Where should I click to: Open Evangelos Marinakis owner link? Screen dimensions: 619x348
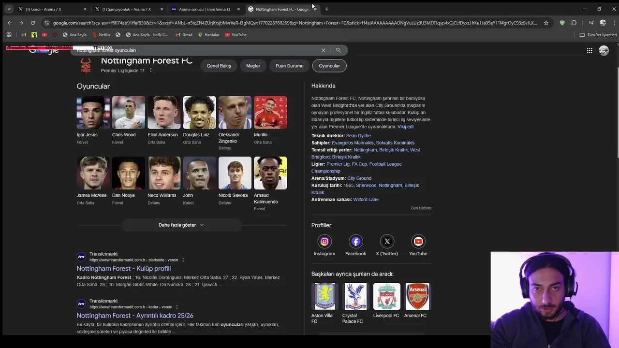(x=353, y=143)
